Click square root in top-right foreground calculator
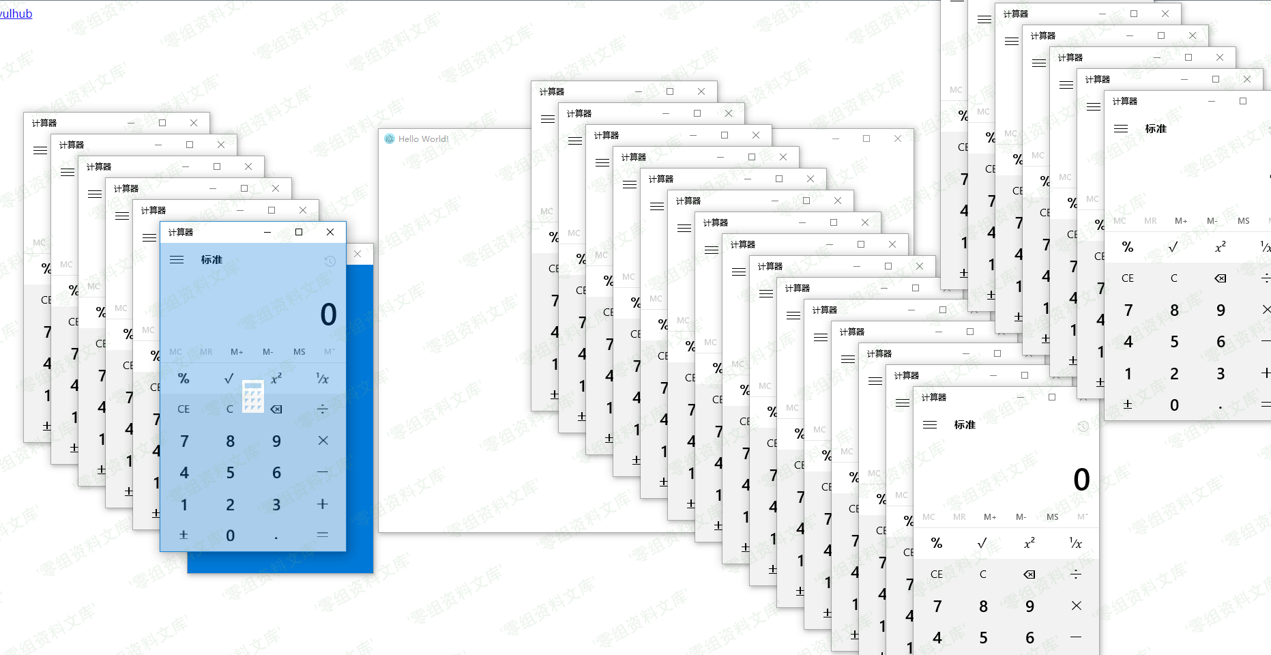 (1173, 247)
